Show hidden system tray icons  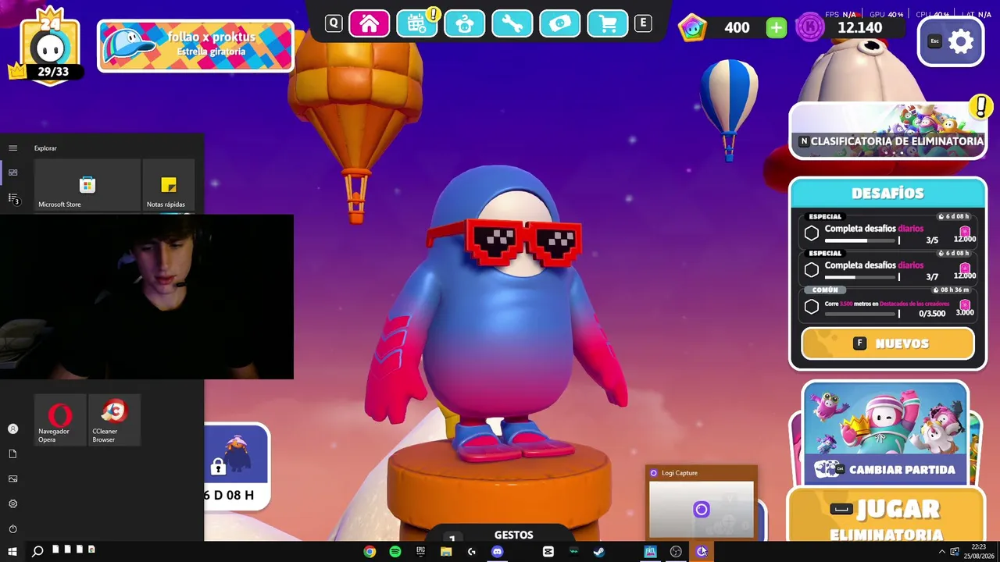point(941,552)
